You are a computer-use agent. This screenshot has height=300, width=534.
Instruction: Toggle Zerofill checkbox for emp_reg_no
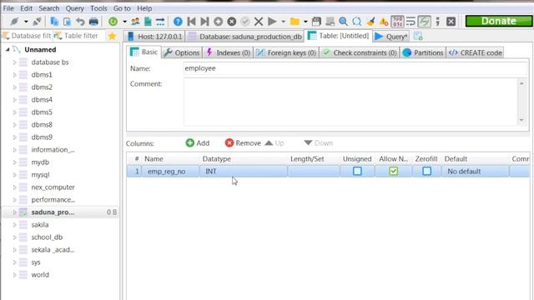coord(426,171)
